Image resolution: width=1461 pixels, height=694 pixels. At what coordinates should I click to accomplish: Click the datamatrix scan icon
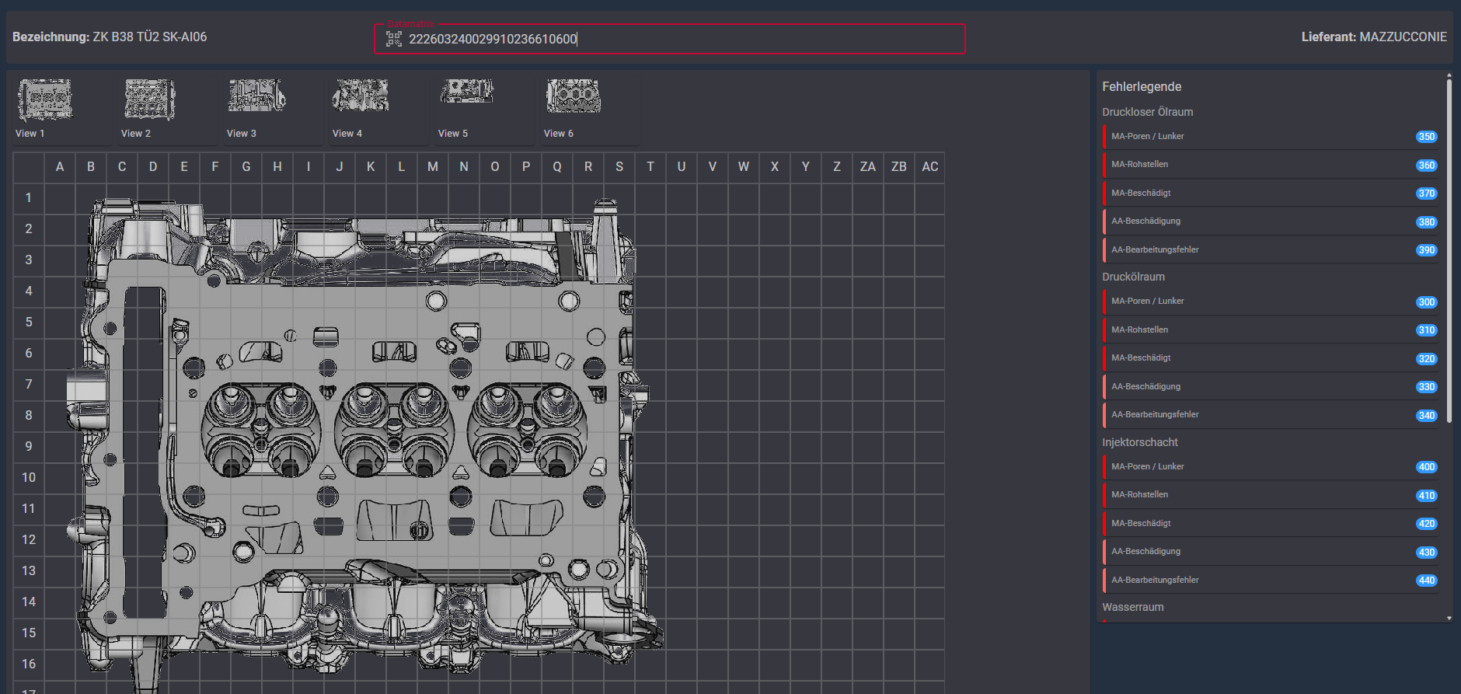[393, 39]
